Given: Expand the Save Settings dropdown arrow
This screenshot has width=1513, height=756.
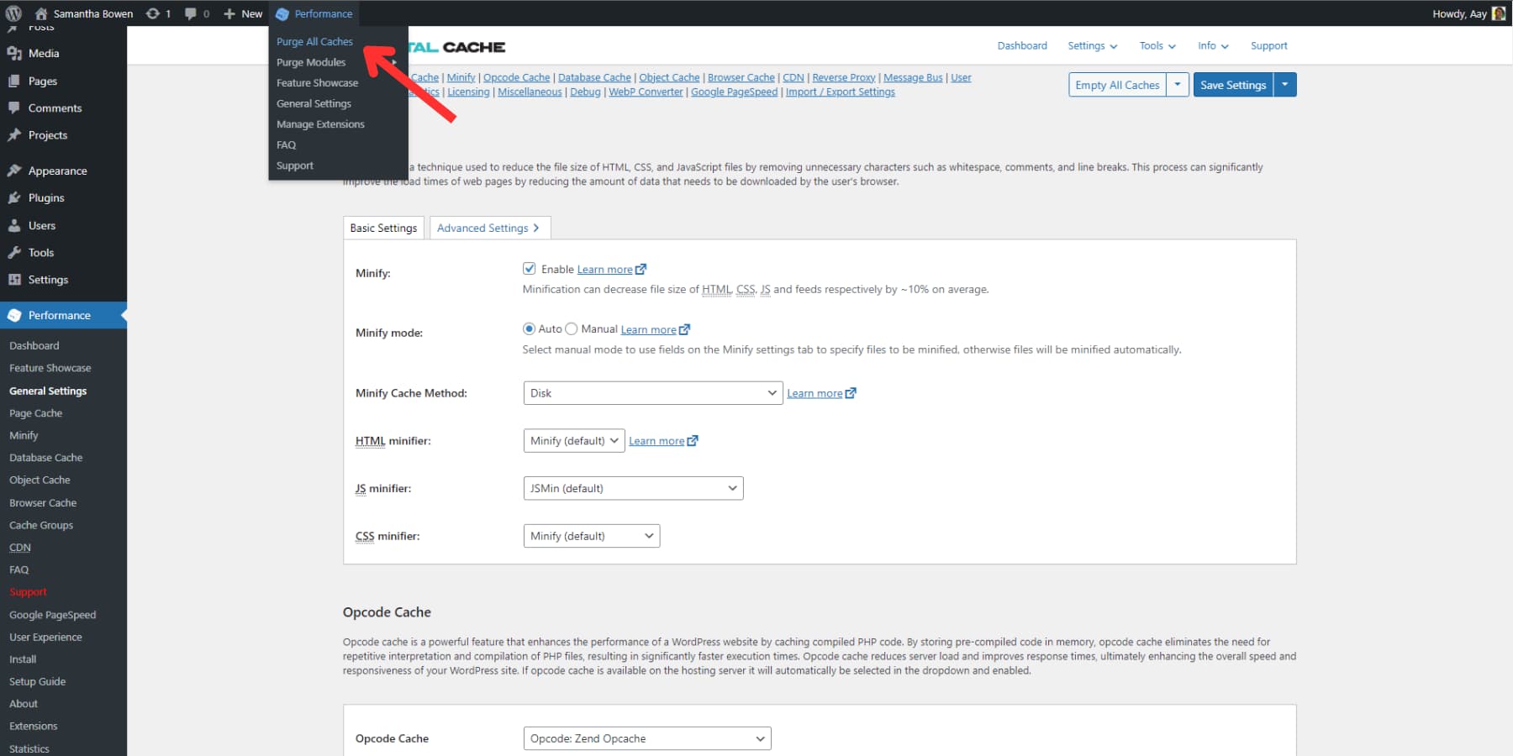Looking at the screenshot, I should point(1284,84).
